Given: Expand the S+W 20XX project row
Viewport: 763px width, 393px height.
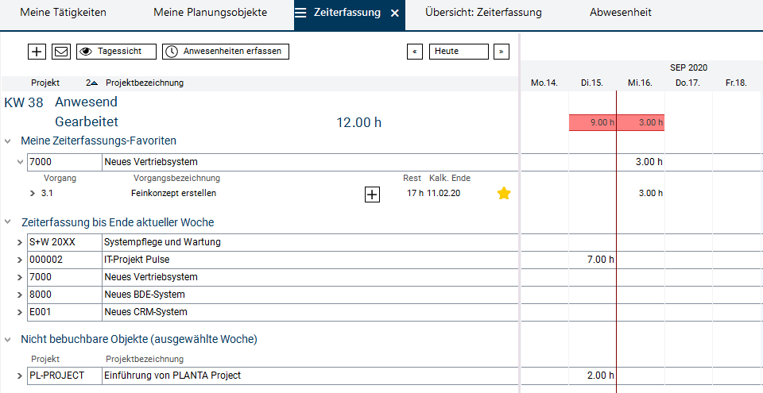Looking at the screenshot, I should [21, 242].
